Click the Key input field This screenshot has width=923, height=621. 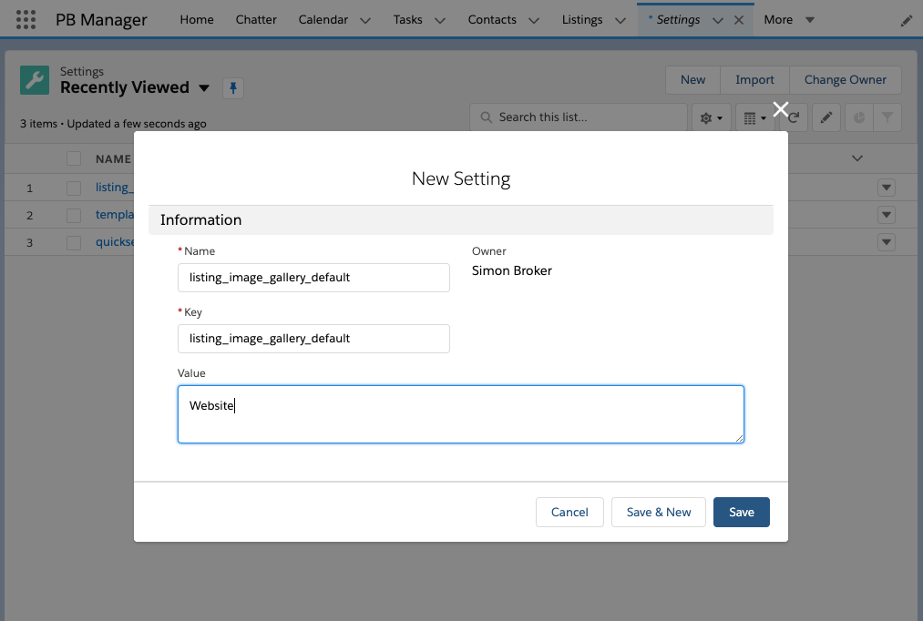pos(313,339)
